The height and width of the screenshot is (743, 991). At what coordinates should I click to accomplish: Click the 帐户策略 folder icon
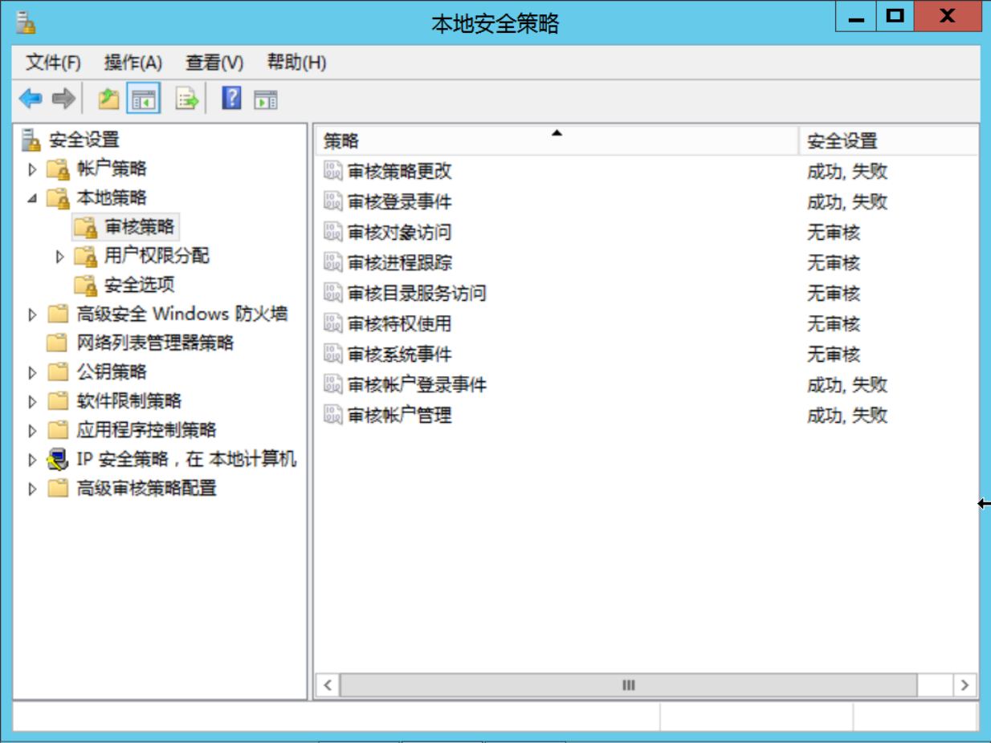58,169
